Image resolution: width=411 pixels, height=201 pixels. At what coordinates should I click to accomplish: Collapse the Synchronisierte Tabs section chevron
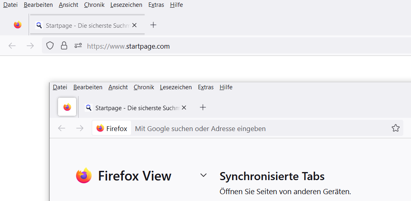pos(203,175)
